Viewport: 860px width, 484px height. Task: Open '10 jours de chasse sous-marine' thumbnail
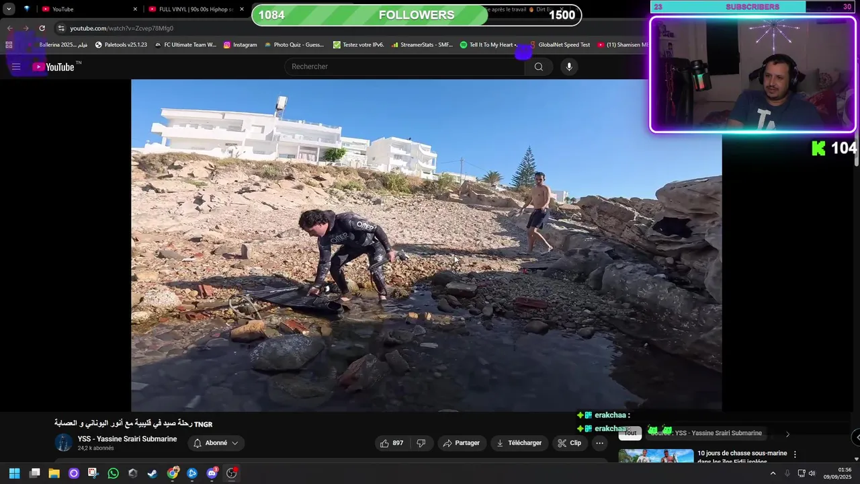(x=656, y=456)
